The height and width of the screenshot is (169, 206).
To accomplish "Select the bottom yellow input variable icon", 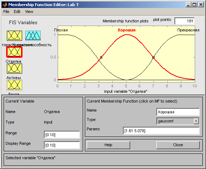I will tap(15, 85).
